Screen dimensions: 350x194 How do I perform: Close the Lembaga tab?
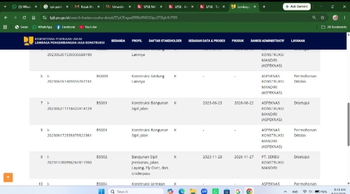point(255,7)
